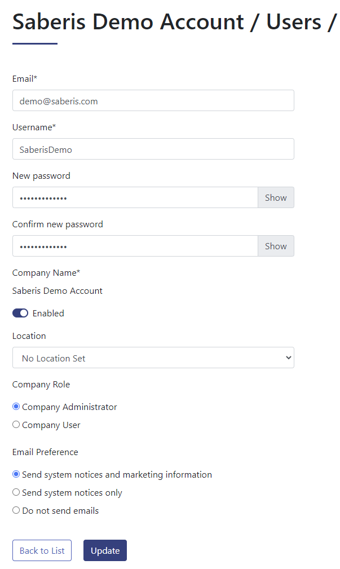Choose Send system notices and marketing information
The width and height of the screenshot is (340, 569).
click(16, 474)
